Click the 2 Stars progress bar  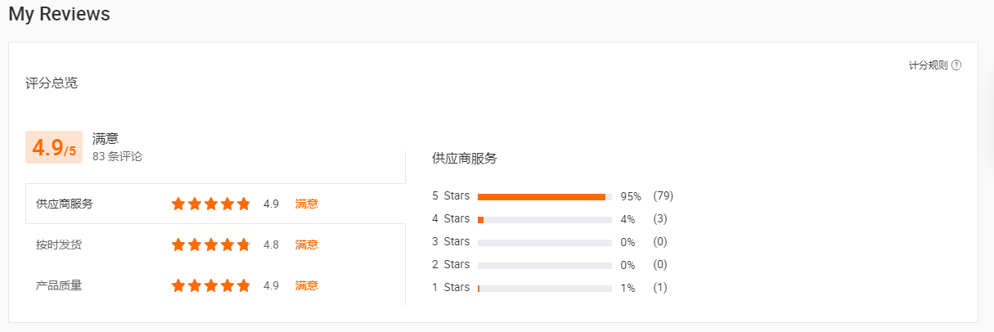click(544, 265)
